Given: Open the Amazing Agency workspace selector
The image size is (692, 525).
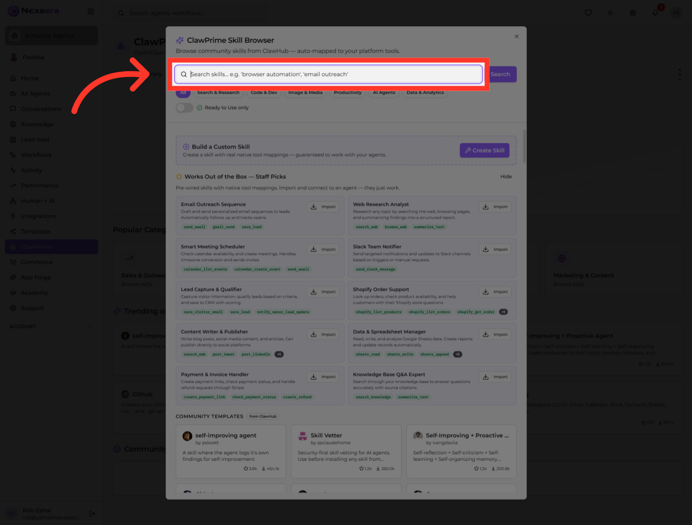Looking at the screenshot, I should pos(52,35).
